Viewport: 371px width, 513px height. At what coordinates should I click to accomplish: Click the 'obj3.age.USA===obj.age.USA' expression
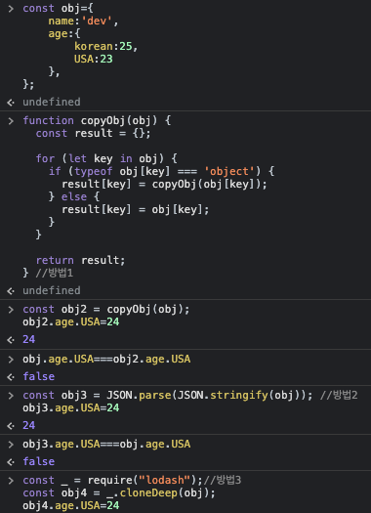tap(106, 444)
